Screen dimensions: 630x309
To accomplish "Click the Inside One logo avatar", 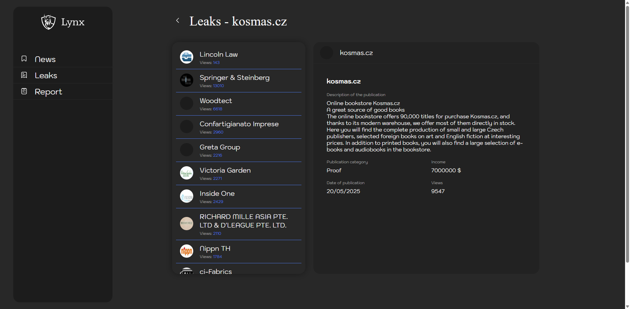I will [x=187, y=196].
